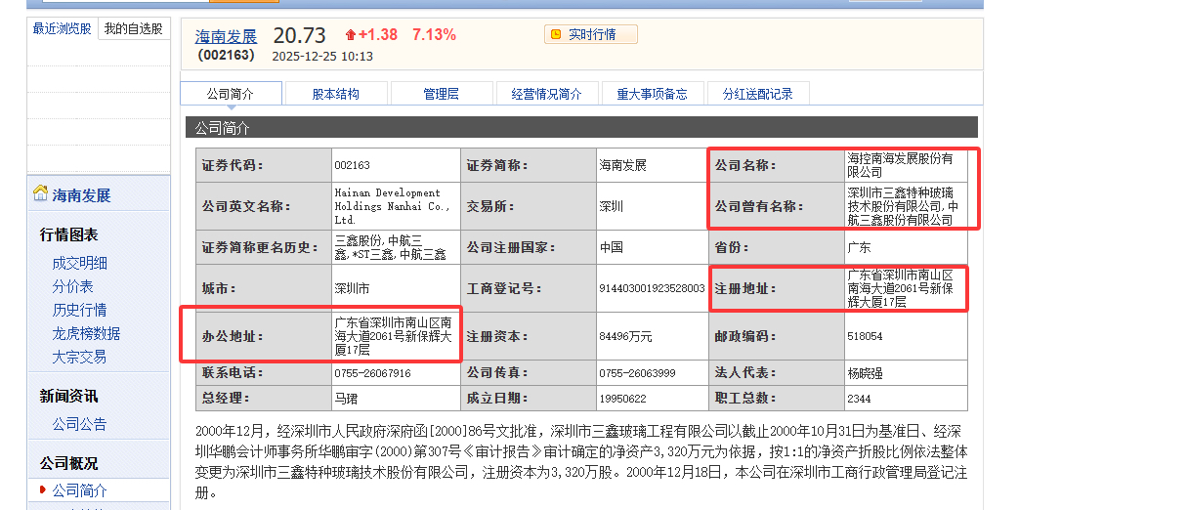Click the 职工总数 value 2344
Image resolution: width=1189 pixels, height=510 pixels.
859,399
